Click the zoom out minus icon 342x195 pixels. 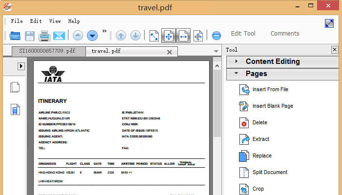pos(216,36)
